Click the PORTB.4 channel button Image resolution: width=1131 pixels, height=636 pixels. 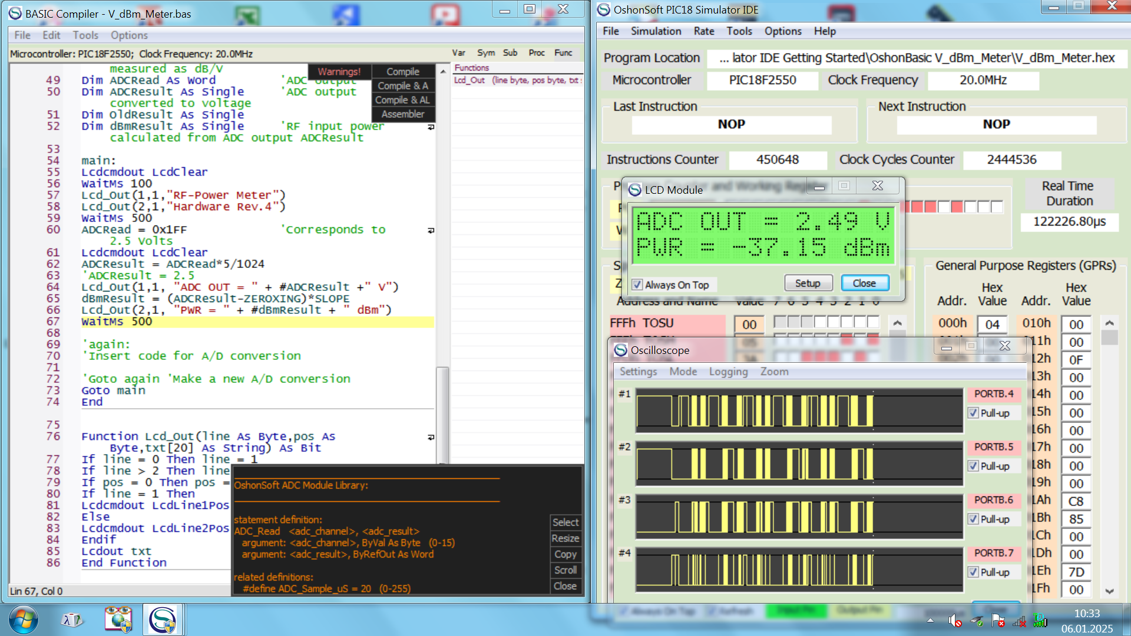(x=994, y=394)
